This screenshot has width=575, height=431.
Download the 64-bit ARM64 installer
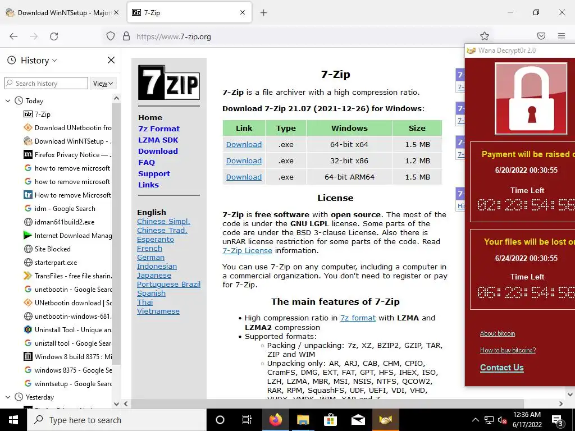(244, 177)
